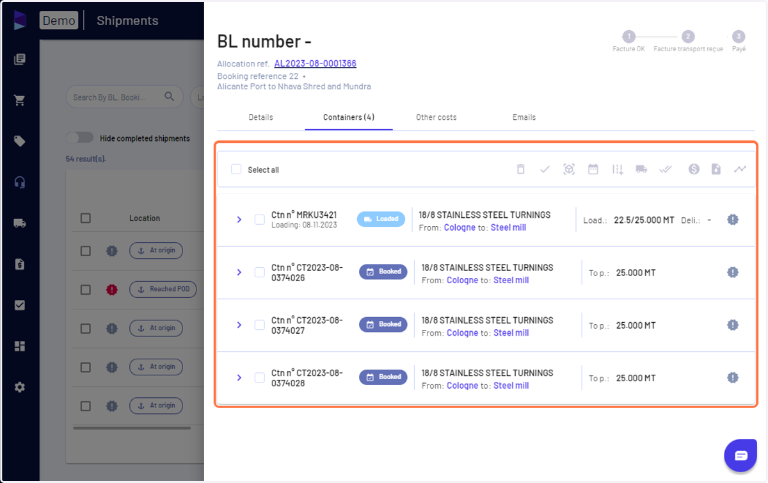Check the box for container CT2023-08-0374027
The image size is (768, 483).
(x=260, y=325)
